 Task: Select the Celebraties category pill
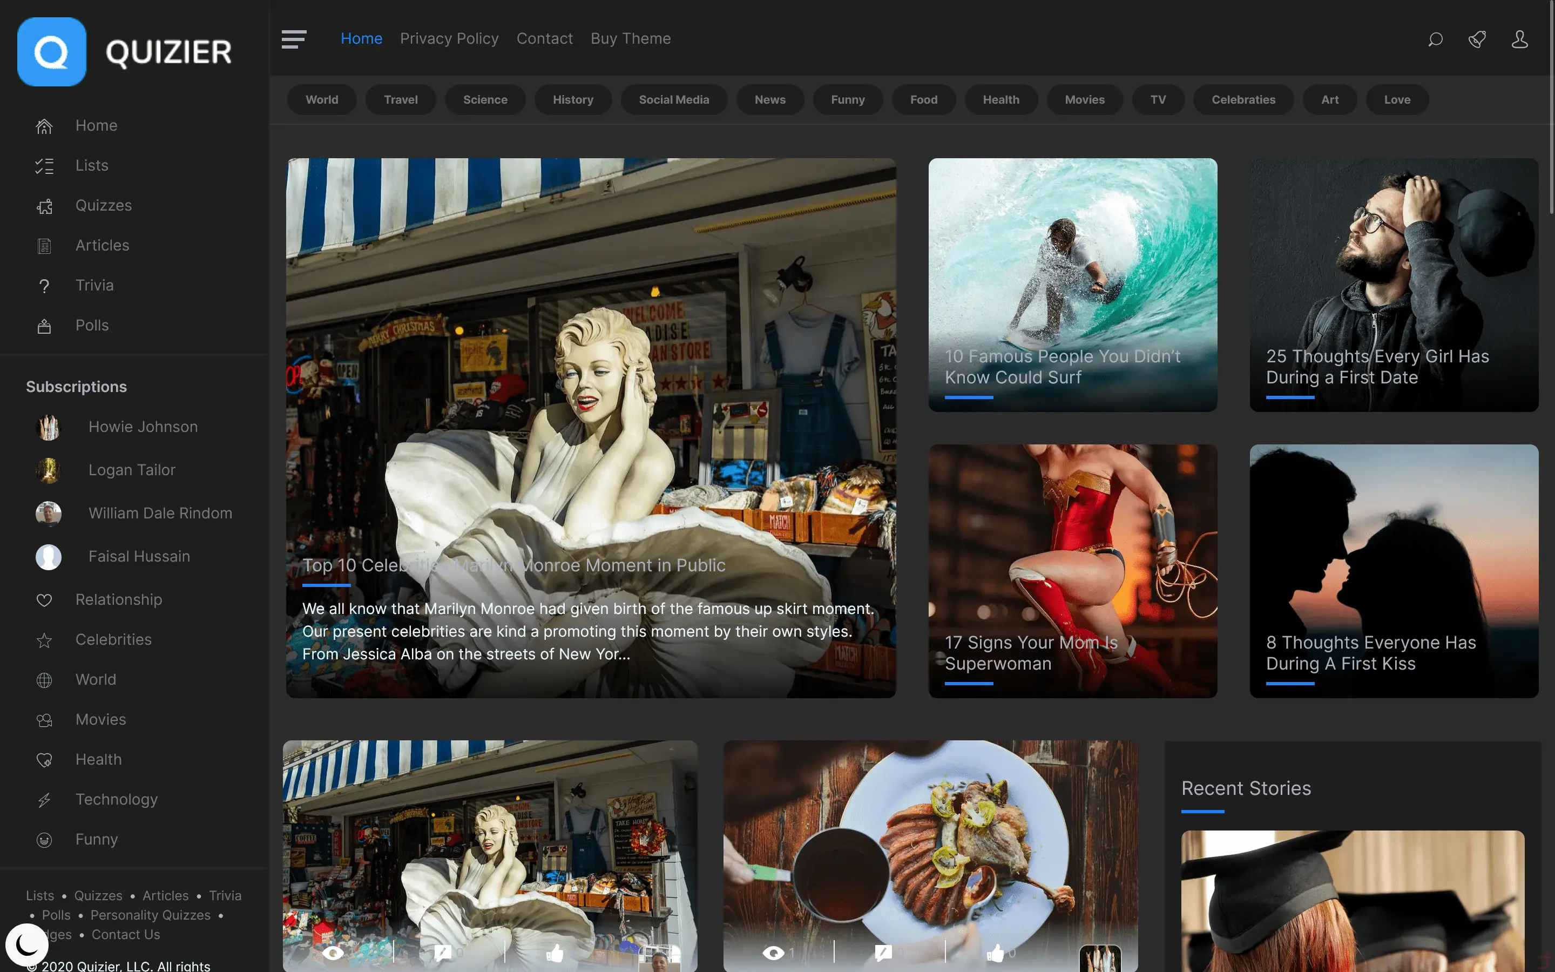click(1243, 100)
